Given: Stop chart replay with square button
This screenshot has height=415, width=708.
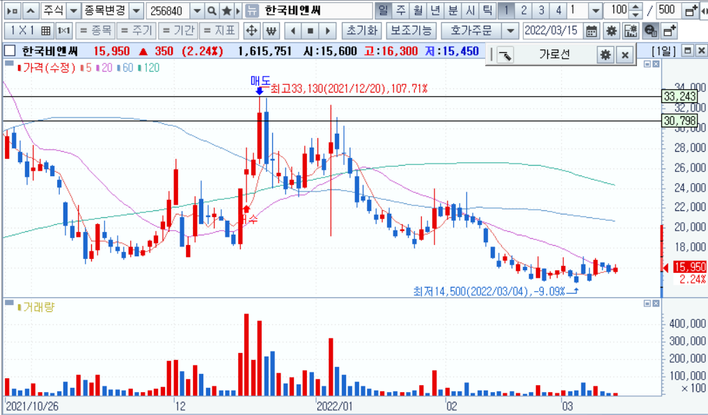Looking at the screenshot, I should (310, 31).
